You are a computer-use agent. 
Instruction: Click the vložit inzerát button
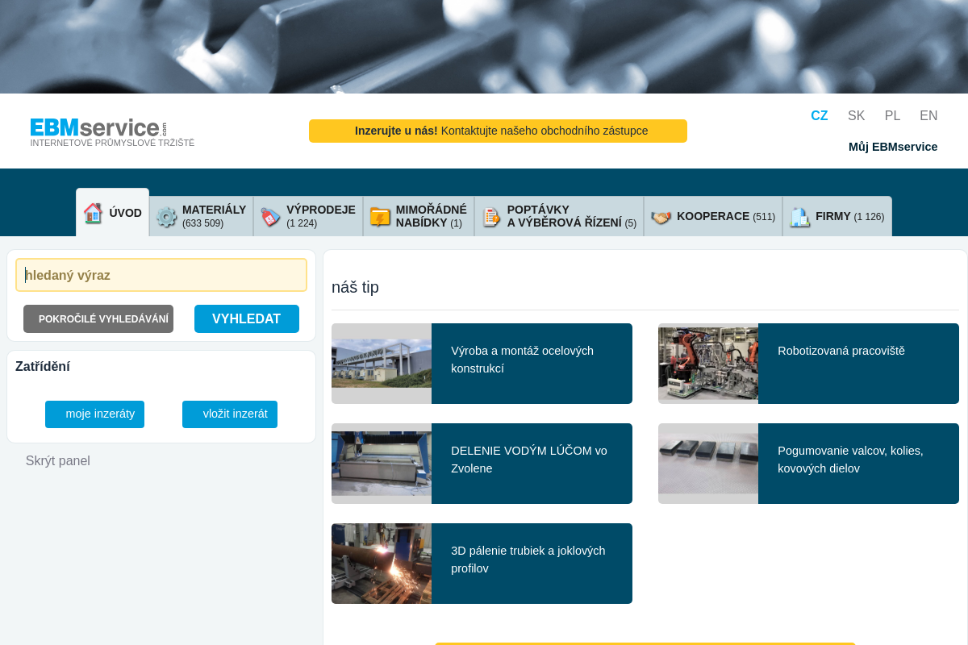point(230,414)
